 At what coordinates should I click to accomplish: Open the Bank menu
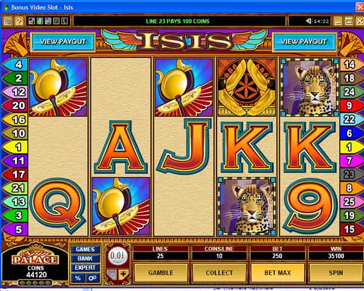[85, 258]
